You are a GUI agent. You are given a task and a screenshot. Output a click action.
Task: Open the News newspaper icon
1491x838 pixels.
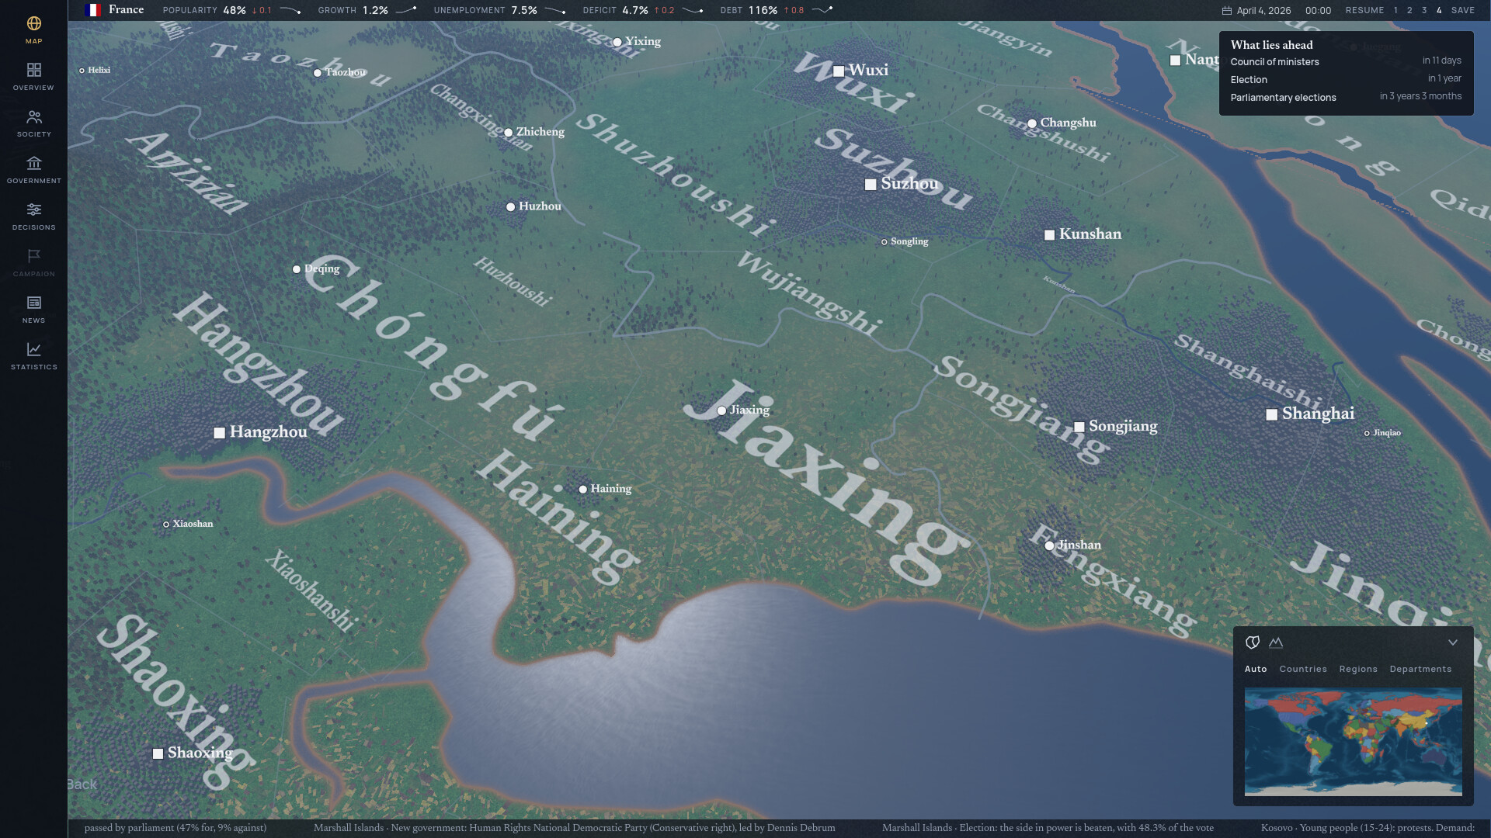(x=33, y=303)
